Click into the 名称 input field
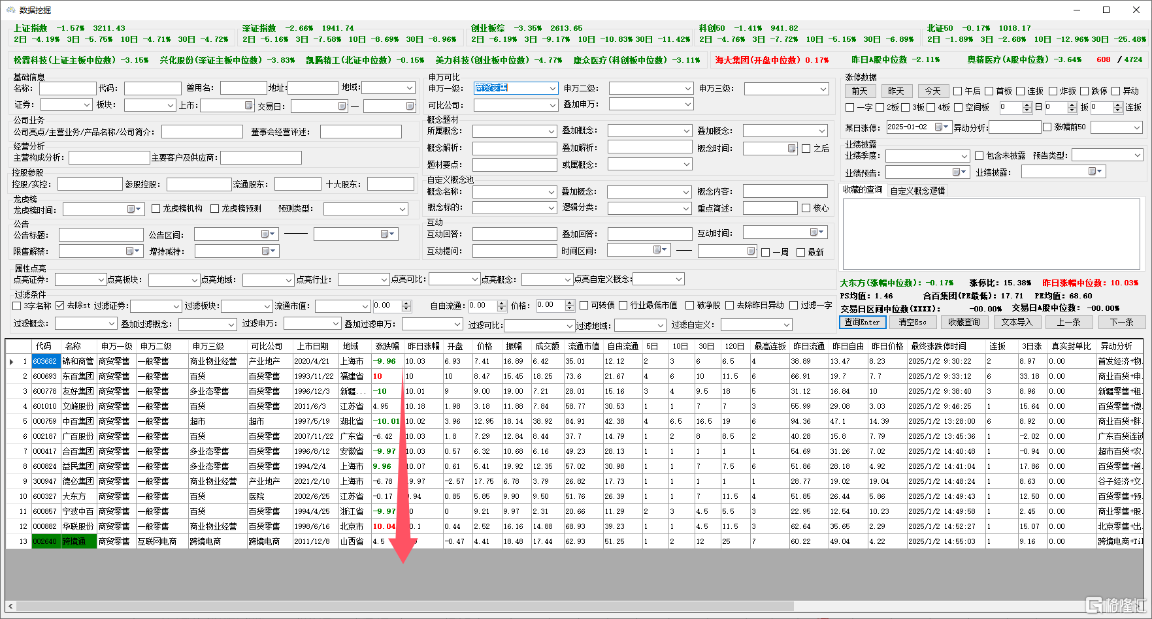Image resolution: width=1152 pixels, height=619 pixels. pyautogui.click(x=67, y=88)
